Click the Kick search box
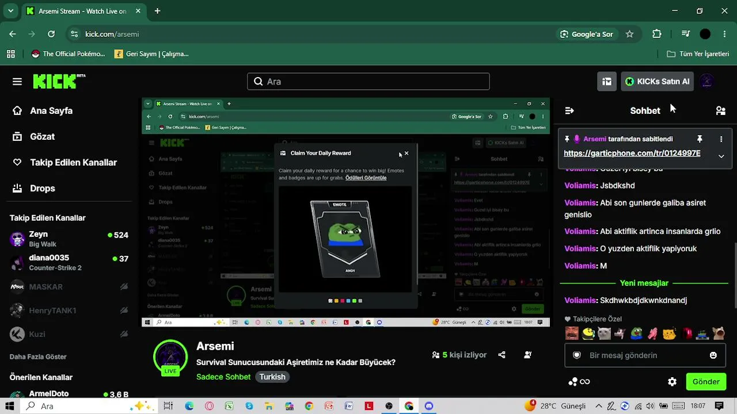Screen dimensions: 737x414 coord(368,82)
